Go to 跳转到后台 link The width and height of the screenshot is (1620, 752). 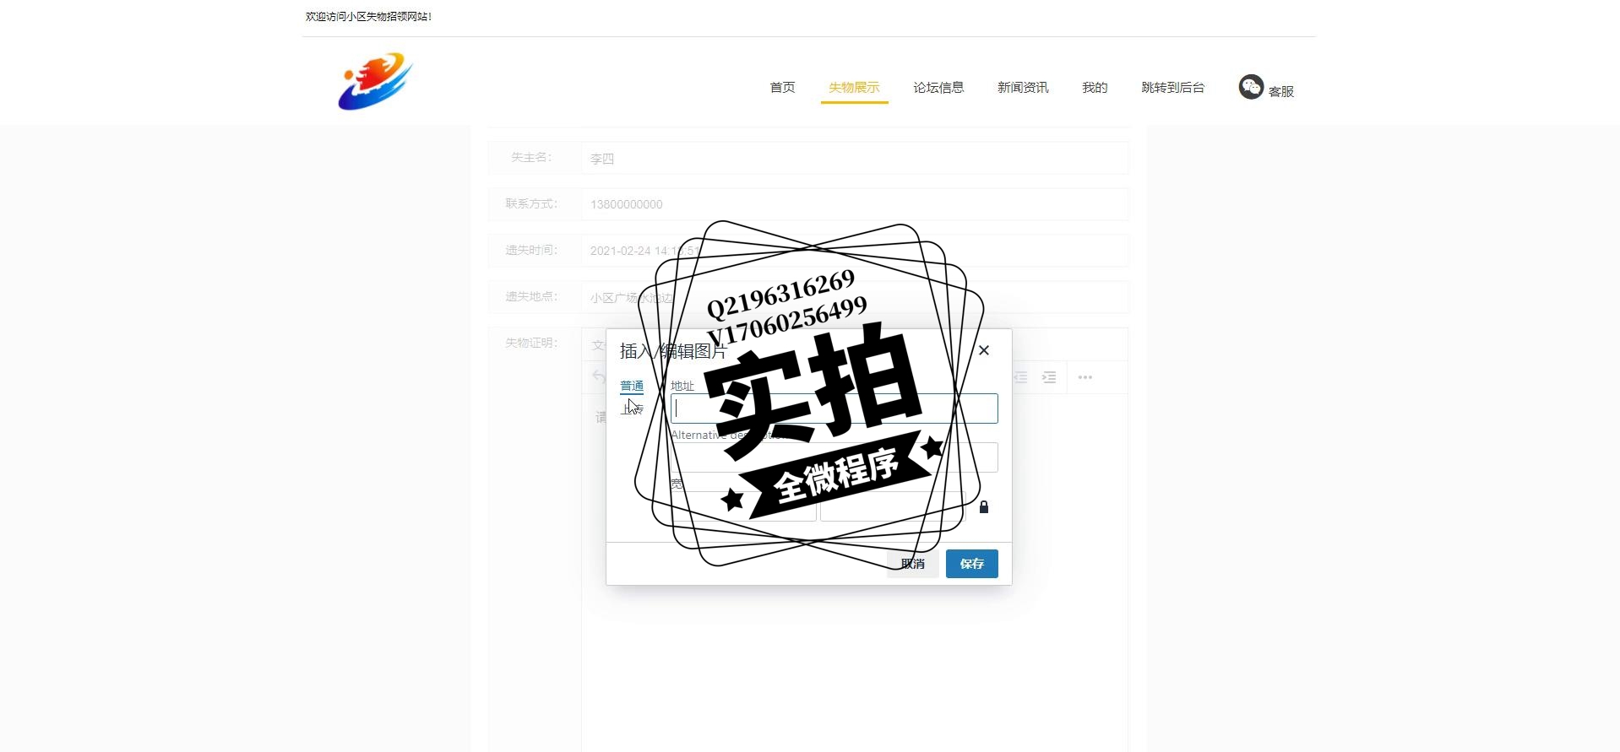click(x=1173, y=87)
